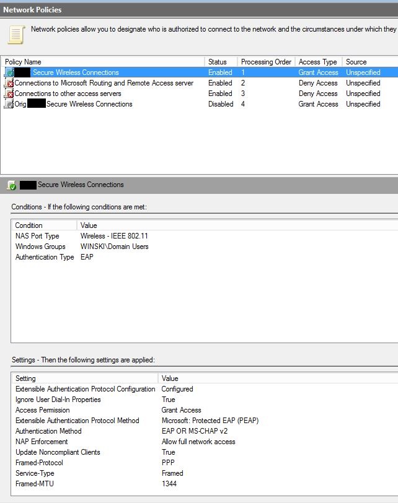Click the PPP value

168,463
